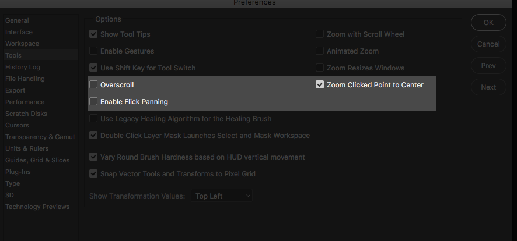Select History Log in the sidebar
517x241 pixels.
click(23, 67)
